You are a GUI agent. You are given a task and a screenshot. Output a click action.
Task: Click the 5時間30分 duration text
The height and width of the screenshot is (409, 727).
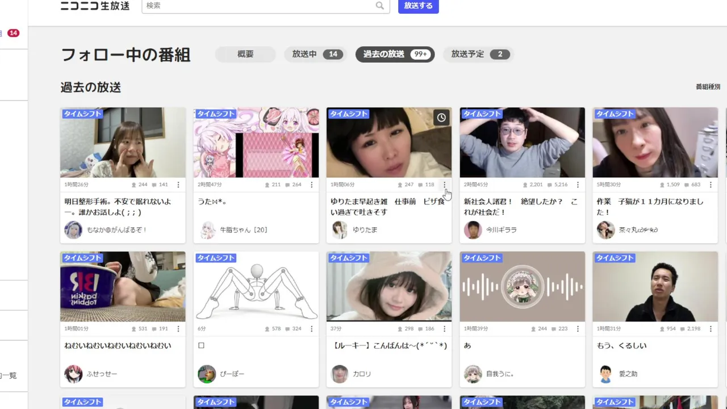608,185
